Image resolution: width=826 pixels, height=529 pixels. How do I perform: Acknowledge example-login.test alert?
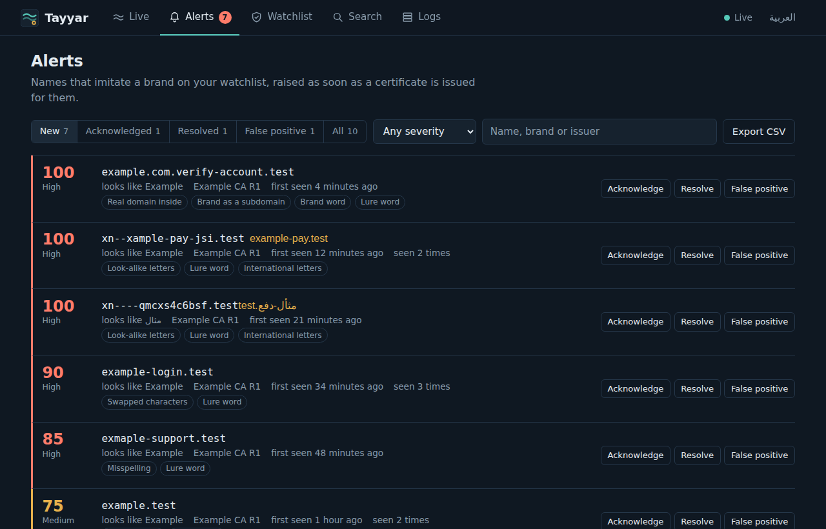coord(636,389)
